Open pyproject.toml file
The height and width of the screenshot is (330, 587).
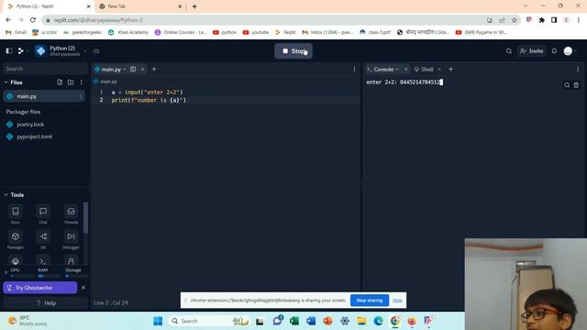[35, 137]
